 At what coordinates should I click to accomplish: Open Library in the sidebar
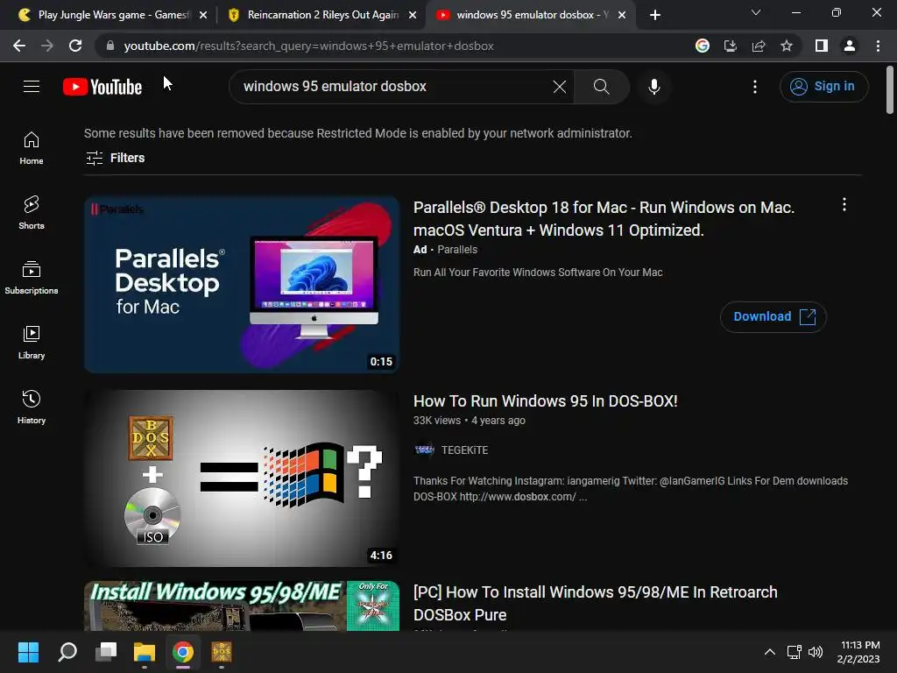32,343
